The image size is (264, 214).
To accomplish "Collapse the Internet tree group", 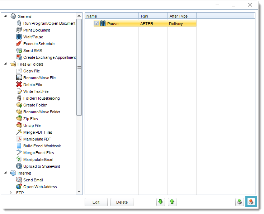I will [x=5, y=173].
